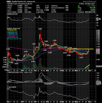Select the Health Care / Pharmaceuticals sector label
This screenshot has height=103, width=102.
(x=20, y=4)
